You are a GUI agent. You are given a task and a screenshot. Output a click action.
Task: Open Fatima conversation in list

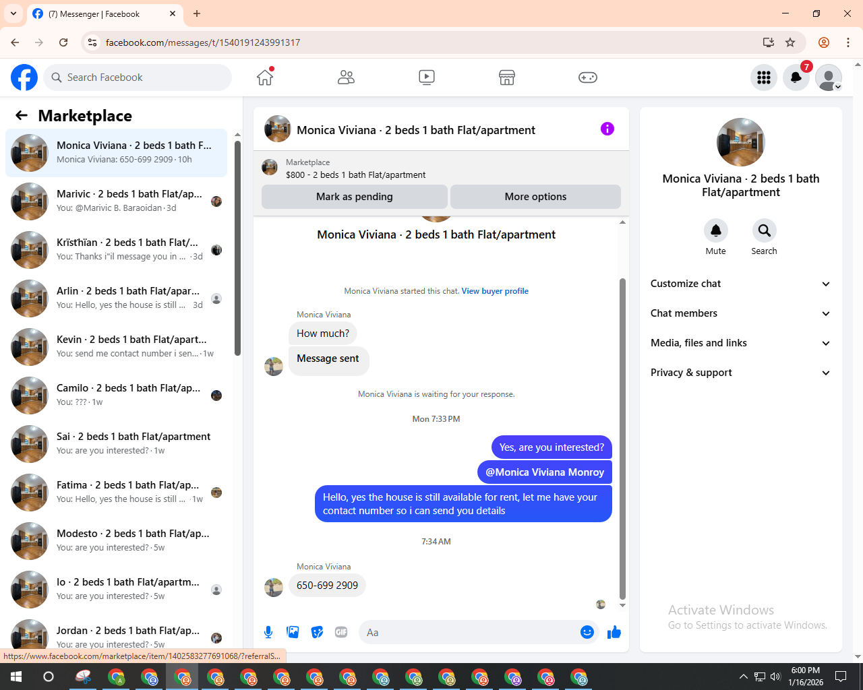[117, 493]
